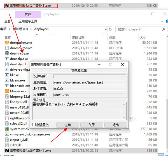Click the dnresource.rcc file icon

click(x=7, y=48)
